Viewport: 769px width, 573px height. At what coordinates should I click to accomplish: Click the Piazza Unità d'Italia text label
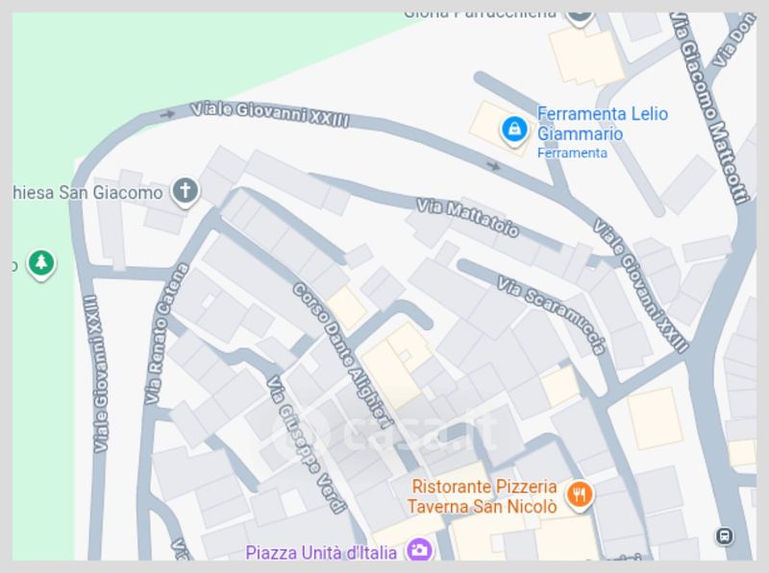tap(321, 553)
